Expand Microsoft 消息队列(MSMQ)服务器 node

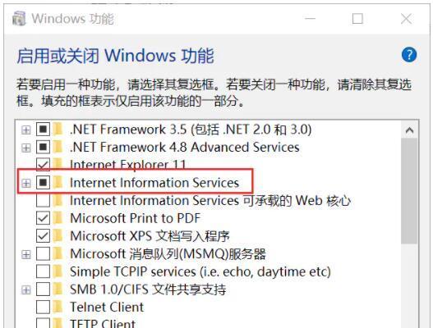[x=26, y=254]
